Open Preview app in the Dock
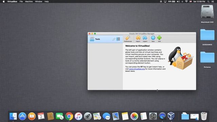The height and width of the screenshot is (122, 217). (116, 116)
